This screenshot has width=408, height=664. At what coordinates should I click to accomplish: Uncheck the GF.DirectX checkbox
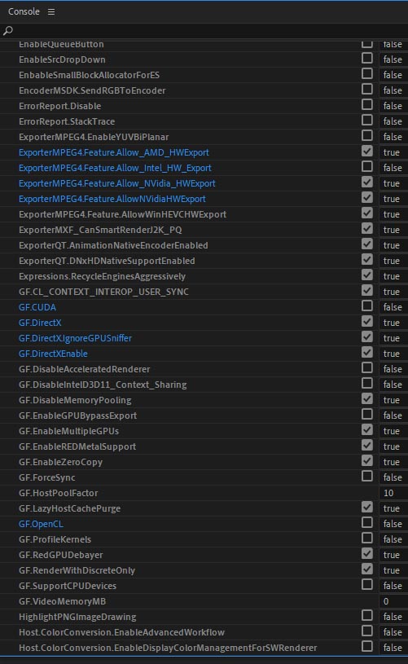367,322
